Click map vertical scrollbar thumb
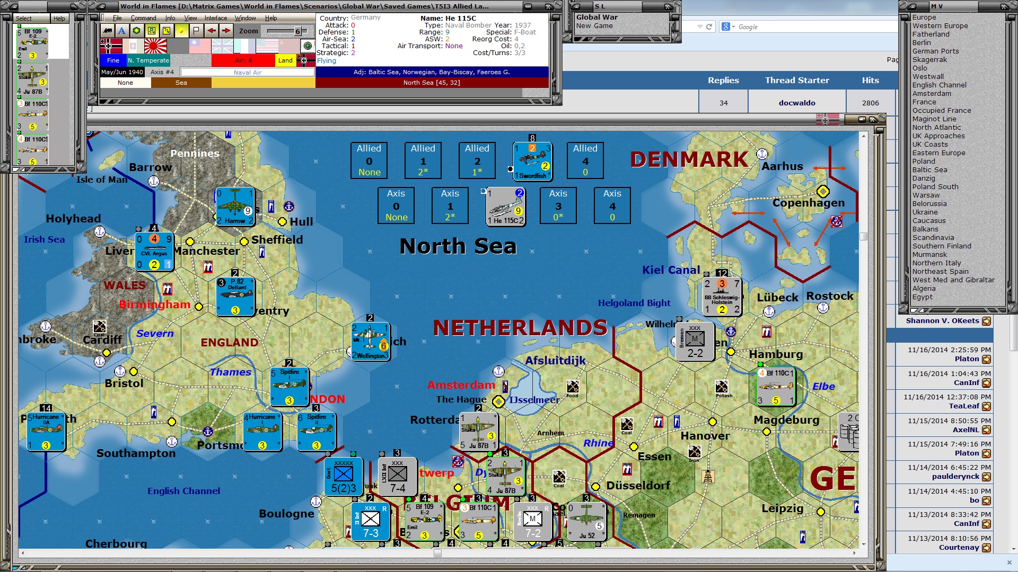Image resolution: width=1018 pixels, height=572 pixels. (863, 236)
